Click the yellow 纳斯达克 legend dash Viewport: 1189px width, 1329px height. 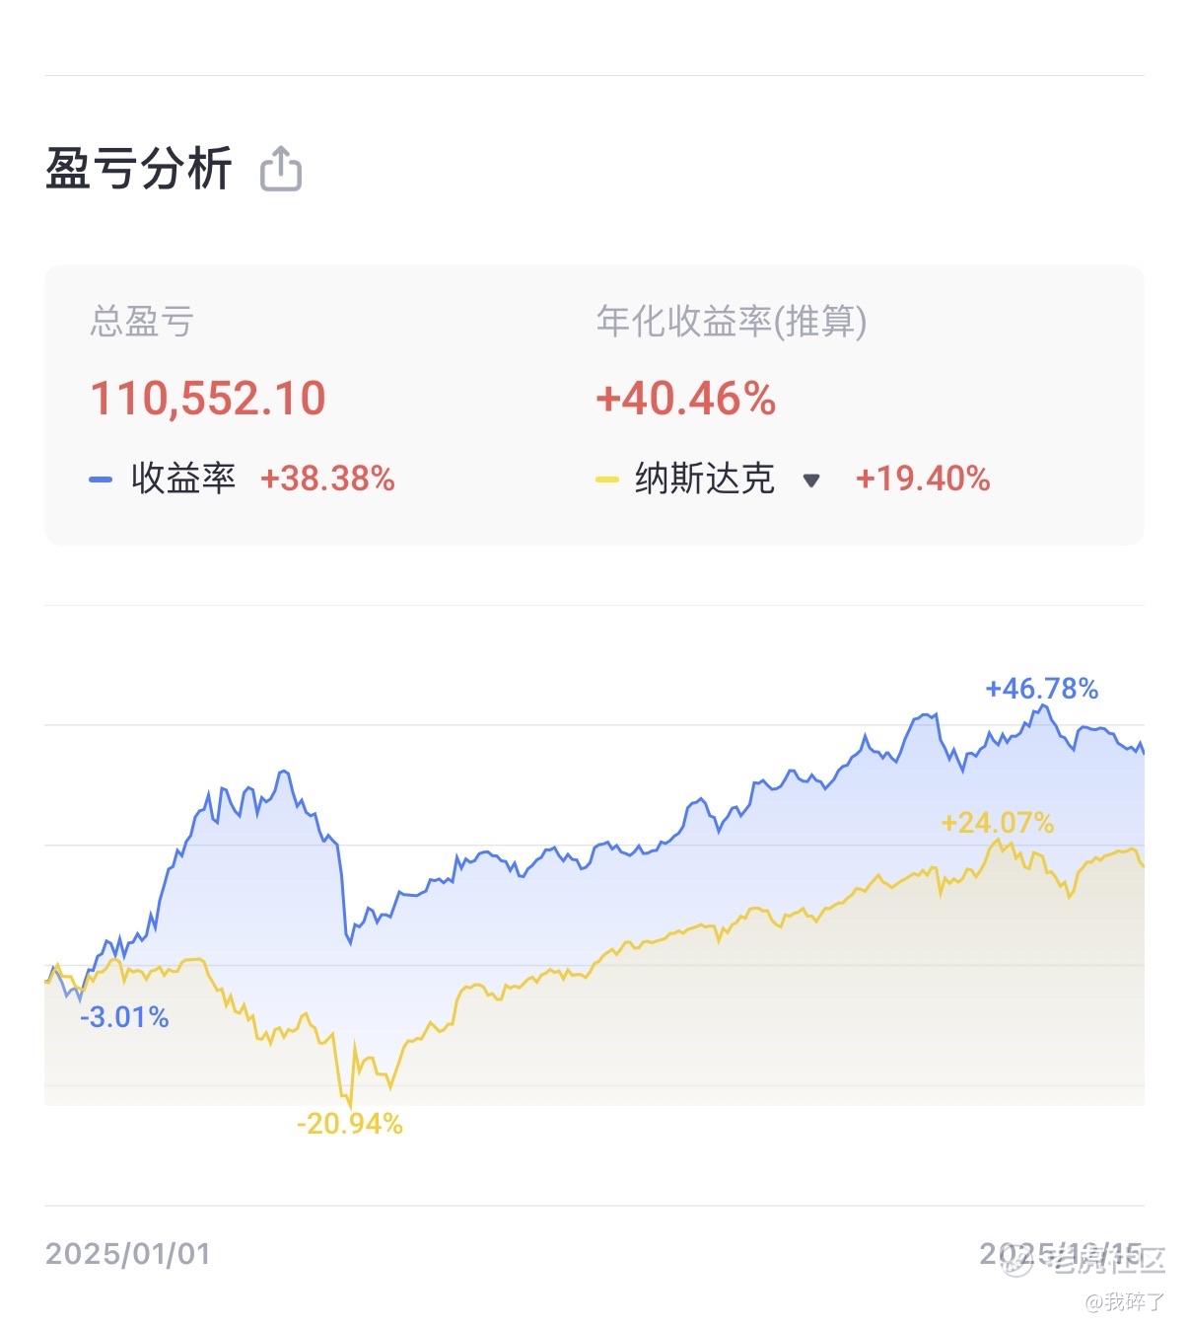[x=606, y=480]
